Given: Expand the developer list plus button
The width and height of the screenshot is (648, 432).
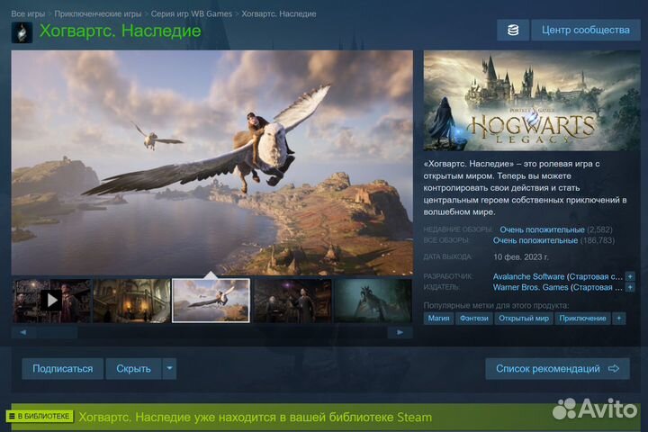Looking at the screenshot, I should coord(630,276).
